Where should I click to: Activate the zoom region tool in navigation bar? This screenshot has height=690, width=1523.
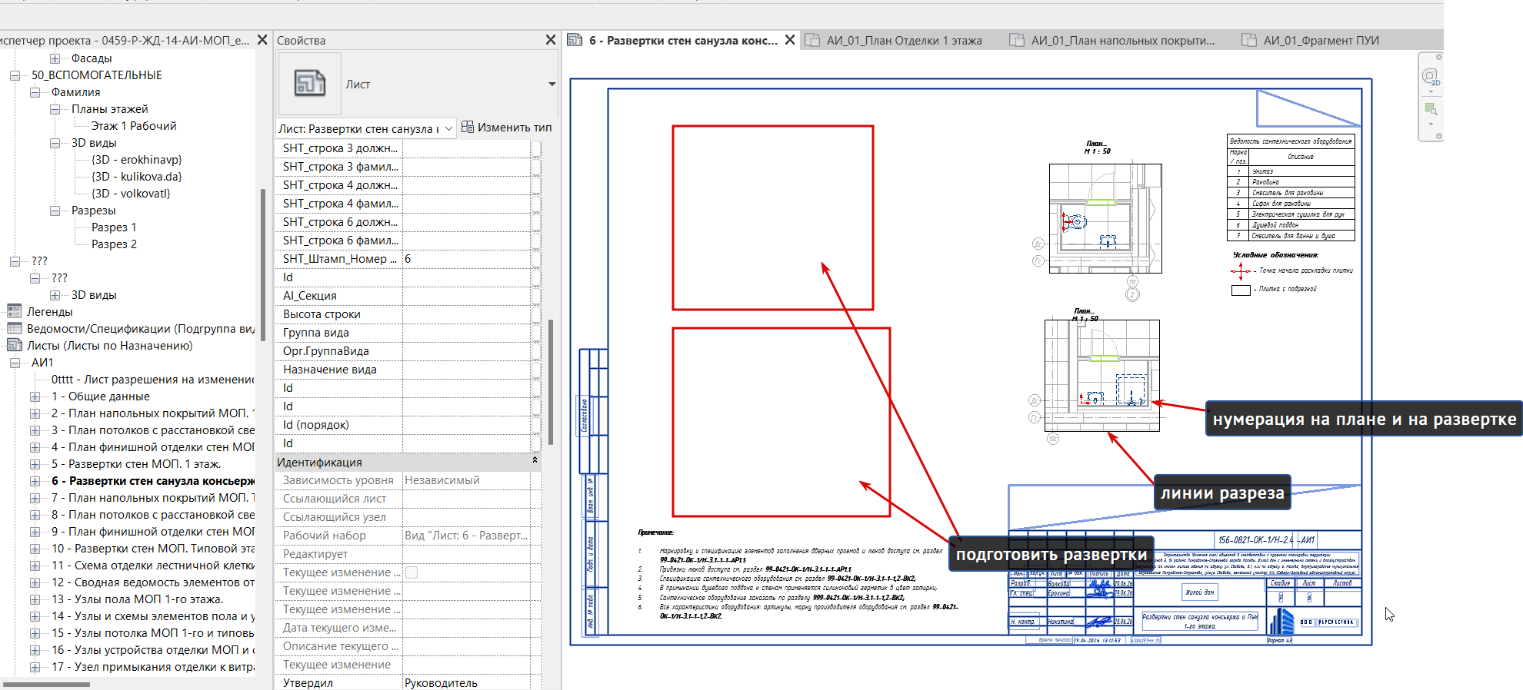point(1430,108)
